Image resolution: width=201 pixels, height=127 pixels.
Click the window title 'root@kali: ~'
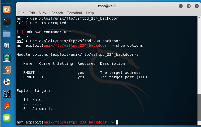[108, 6]
